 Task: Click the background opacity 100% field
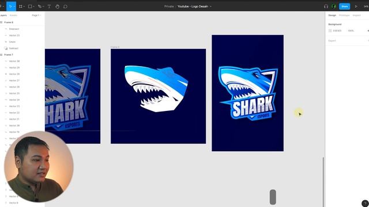[x=351, y=30]
